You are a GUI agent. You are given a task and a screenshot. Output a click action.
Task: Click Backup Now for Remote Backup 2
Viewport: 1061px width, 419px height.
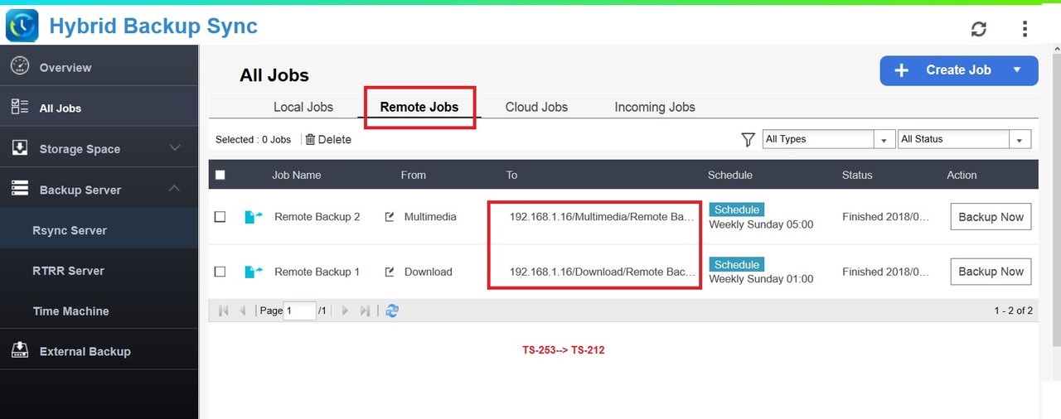point(991,217)
